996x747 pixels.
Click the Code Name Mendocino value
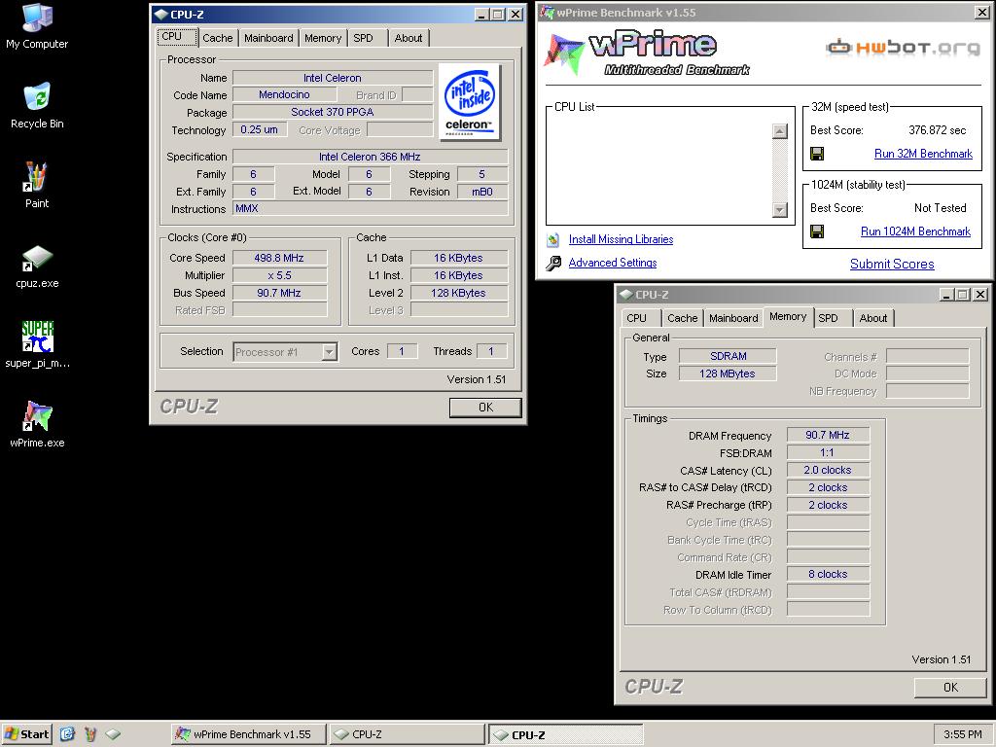coord(284,94)
